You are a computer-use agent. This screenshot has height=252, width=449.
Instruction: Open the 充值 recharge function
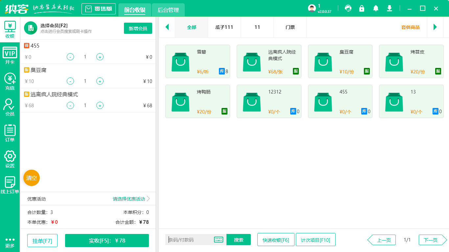[x=10, y=81]
